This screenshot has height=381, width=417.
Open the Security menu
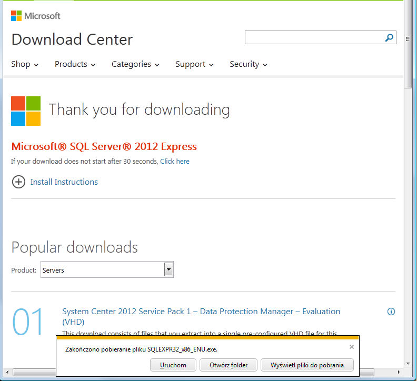point(249,64)
